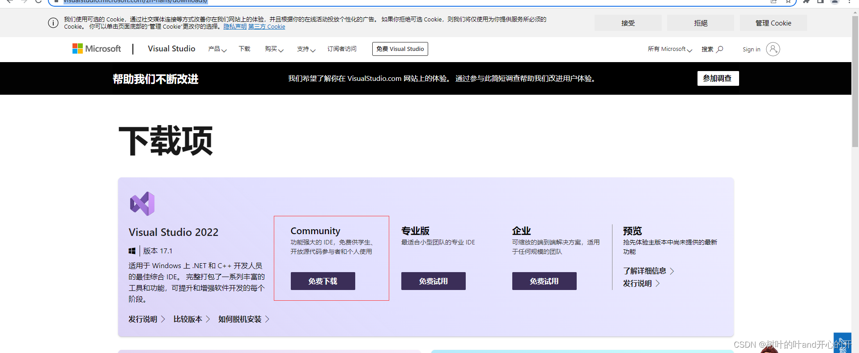
Task: Click the browser address bar URL
Action: pyautogui.click(x=136, y=1)
